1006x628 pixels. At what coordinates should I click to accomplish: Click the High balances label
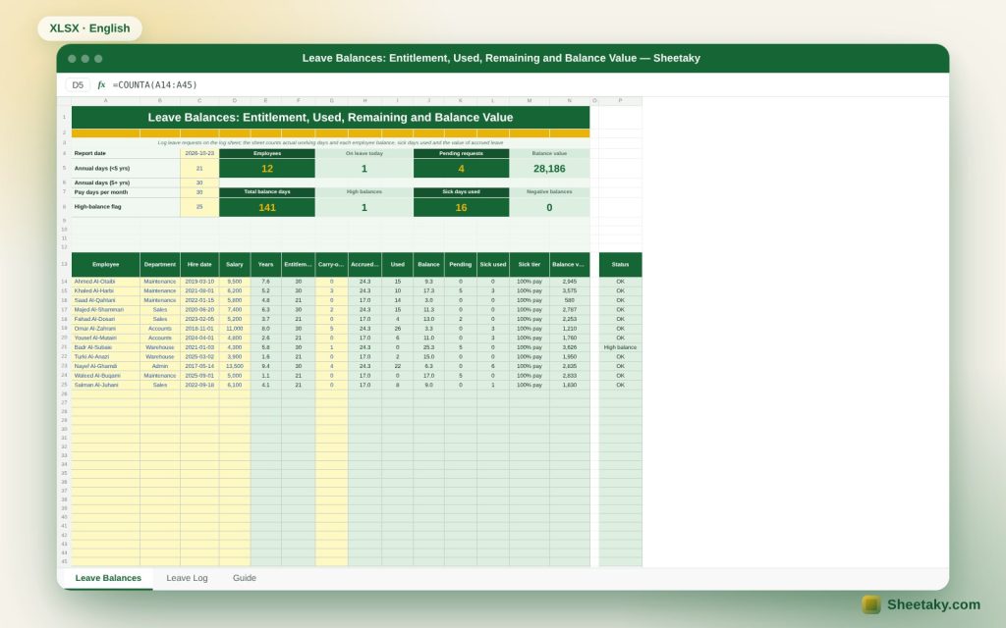pos(363,191)
